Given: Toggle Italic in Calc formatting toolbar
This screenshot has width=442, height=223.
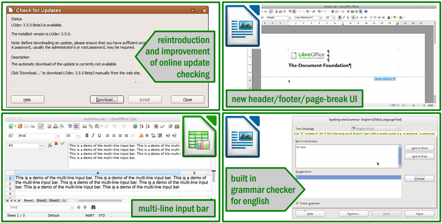Looking at the screenshot, I should pos(93,135).
